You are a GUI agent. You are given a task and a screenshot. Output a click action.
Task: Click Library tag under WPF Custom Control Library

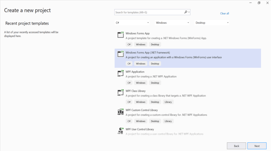168,121
